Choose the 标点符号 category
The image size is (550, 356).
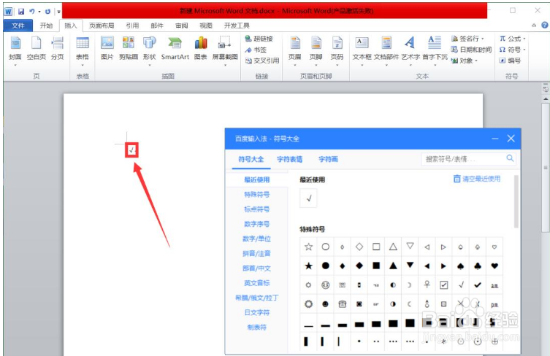(257, 209)
